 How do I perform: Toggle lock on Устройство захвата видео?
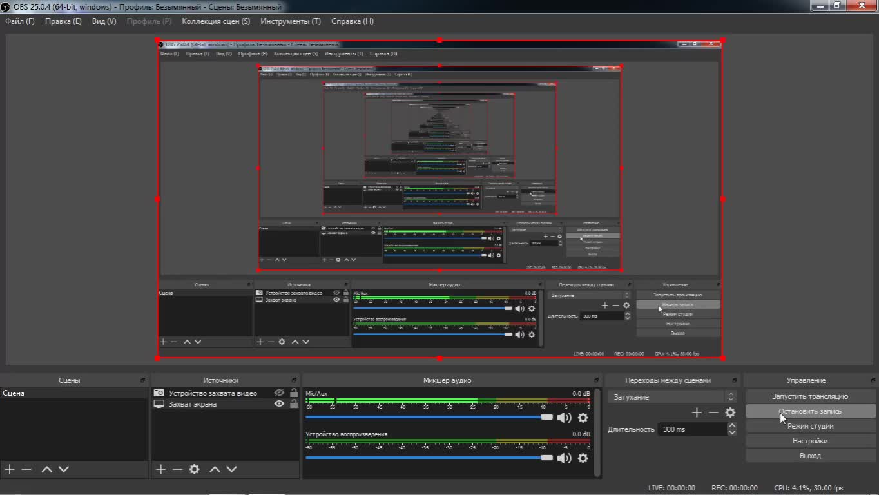(294, 393)
